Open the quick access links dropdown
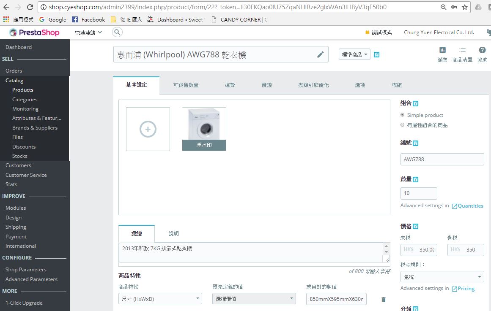This screenshot has height=311, width=491. [x=88, y=32]
